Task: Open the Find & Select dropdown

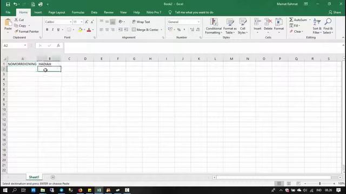Action: [x=328, y=26]
